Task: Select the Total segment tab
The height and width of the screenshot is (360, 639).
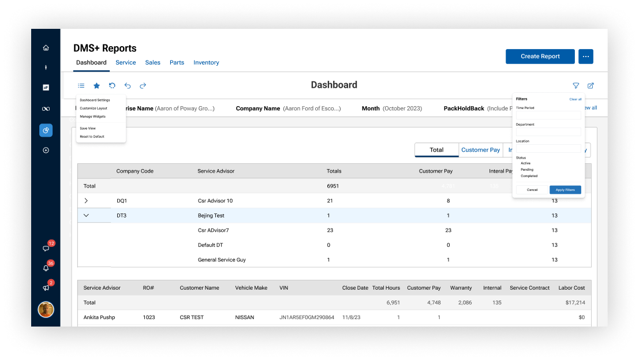Action: (x=436, y=150)
